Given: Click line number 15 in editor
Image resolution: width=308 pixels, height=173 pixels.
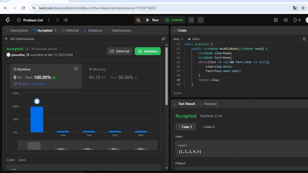Looking at the screenshot, I should [x=178, y=62].
